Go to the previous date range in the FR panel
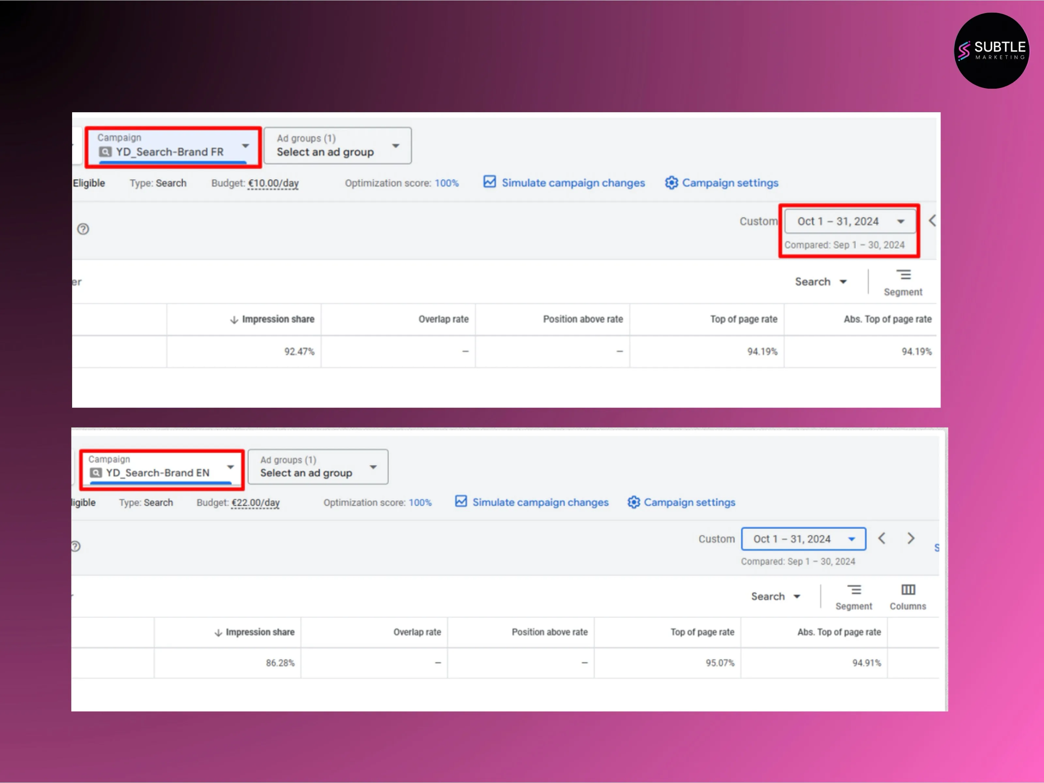Screen dimensions: 1044x783 point(932,221)
